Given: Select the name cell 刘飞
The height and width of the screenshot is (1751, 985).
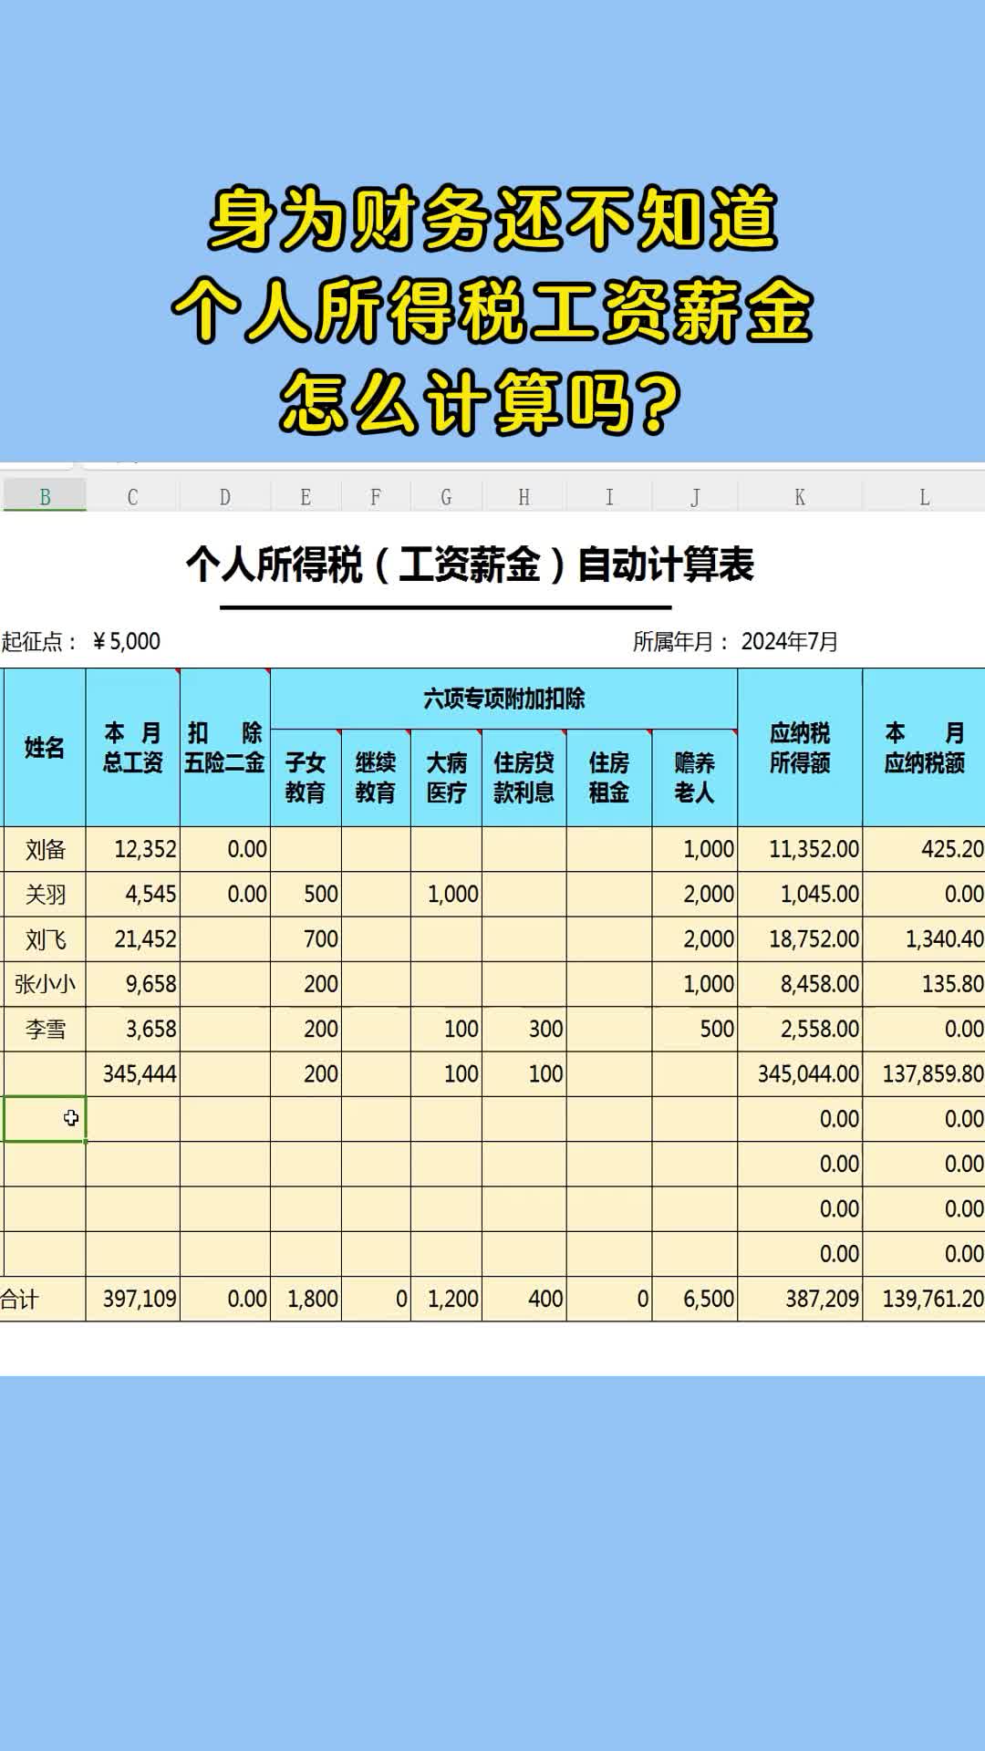Looking at the screenshot, I should pyautogui.click(x=44, y=938).
